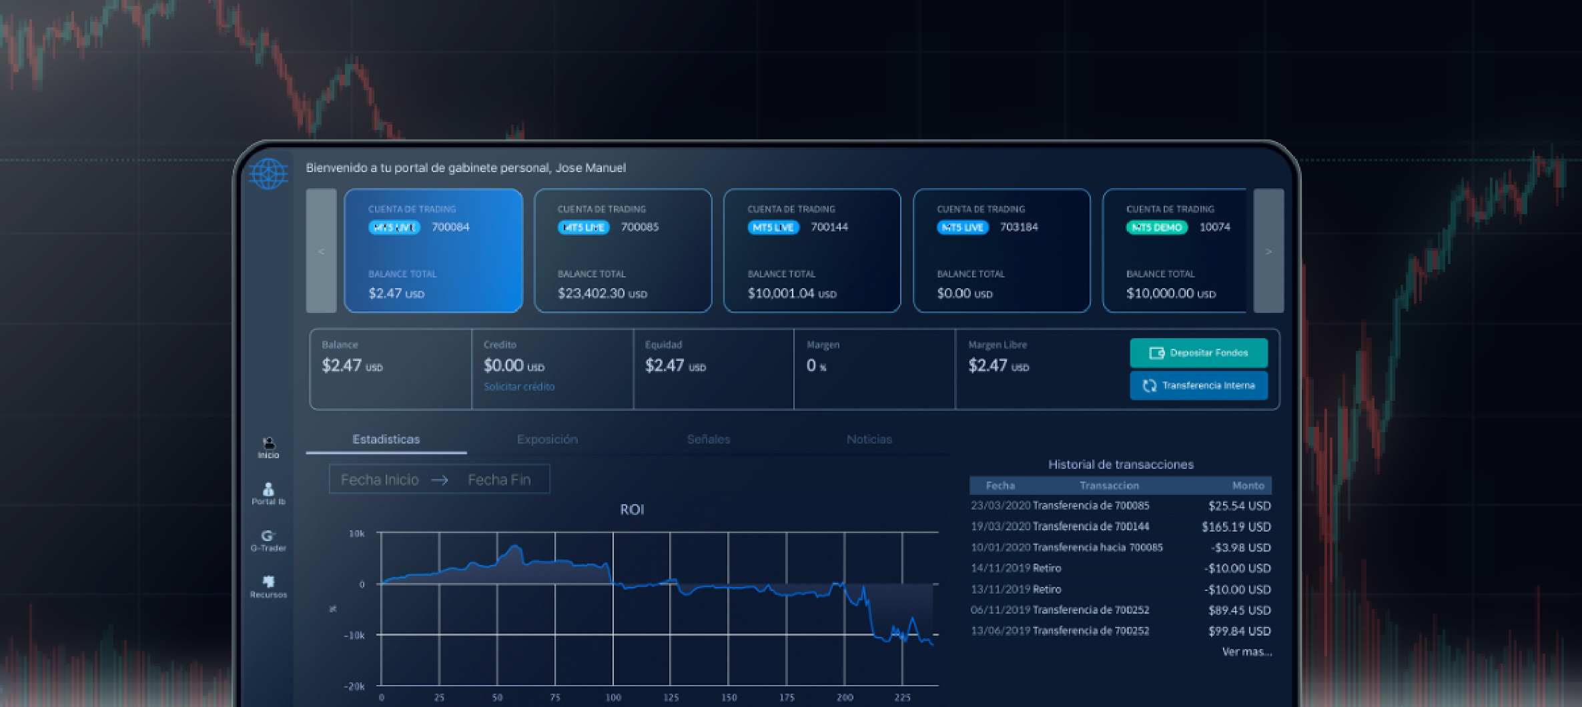Click the globe logo icon
The image size is (1582, 707).
click(x=268, y=174)
